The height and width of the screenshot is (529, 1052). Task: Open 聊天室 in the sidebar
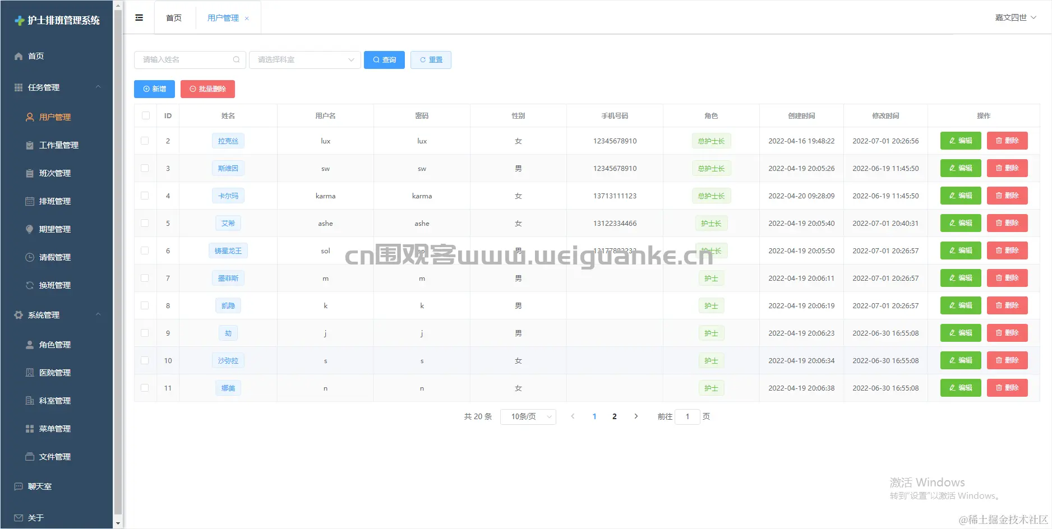pyautogui.click(x=39, y=486)
